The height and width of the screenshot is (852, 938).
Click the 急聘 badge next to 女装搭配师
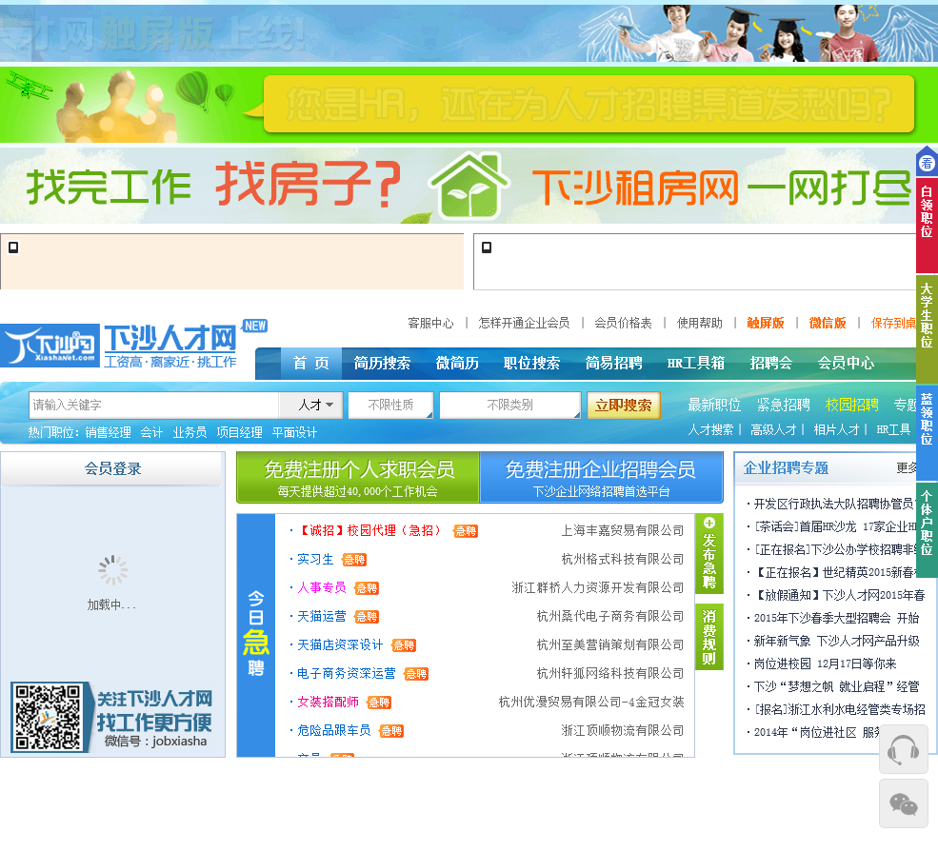click(x=379, y=703)
